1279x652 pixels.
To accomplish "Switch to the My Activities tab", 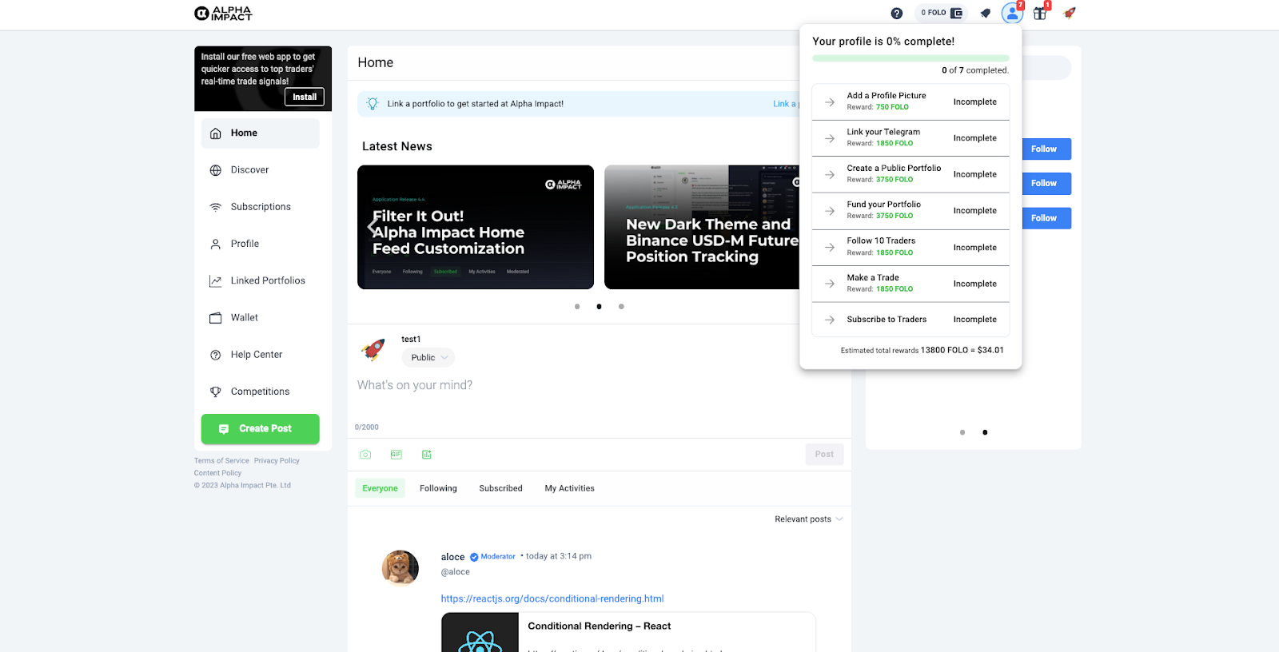I will 569,488.
